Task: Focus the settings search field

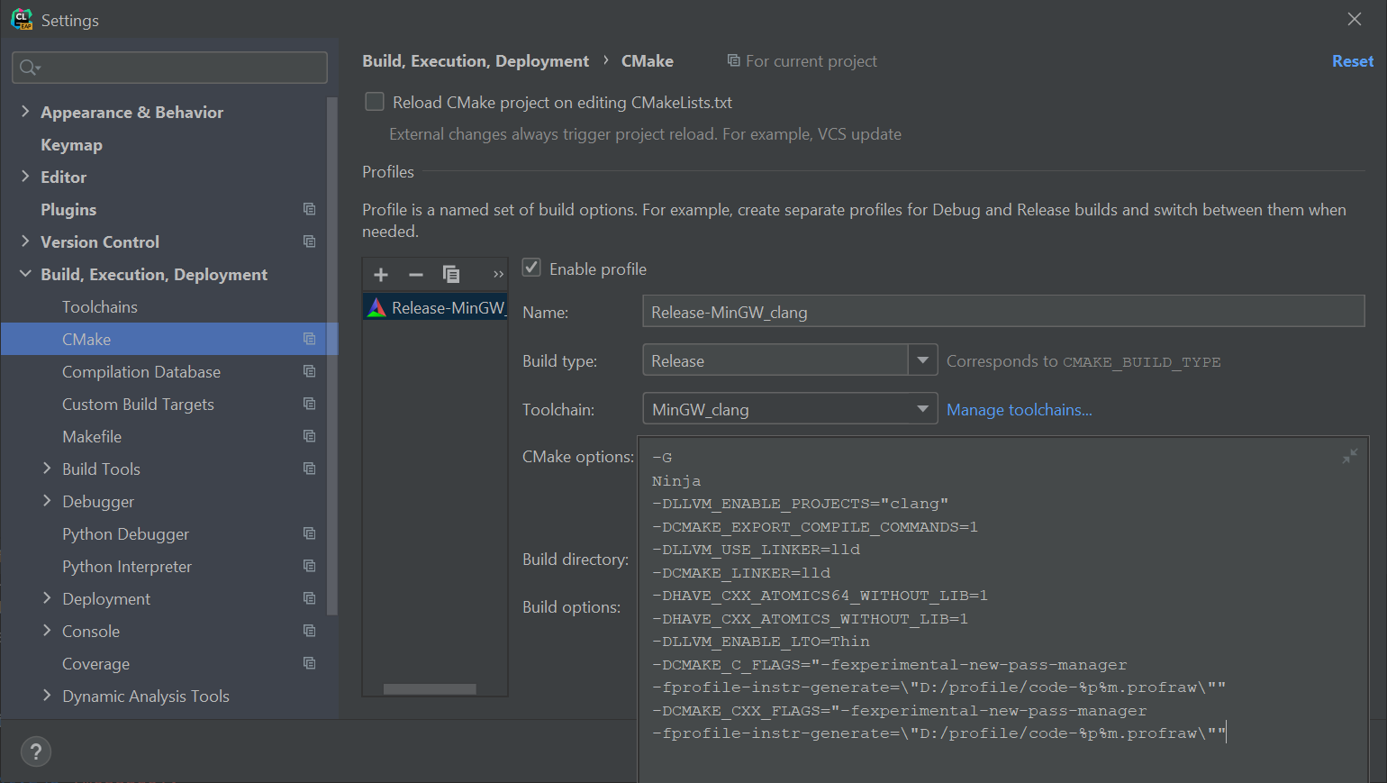Action: tap(169, 68)
